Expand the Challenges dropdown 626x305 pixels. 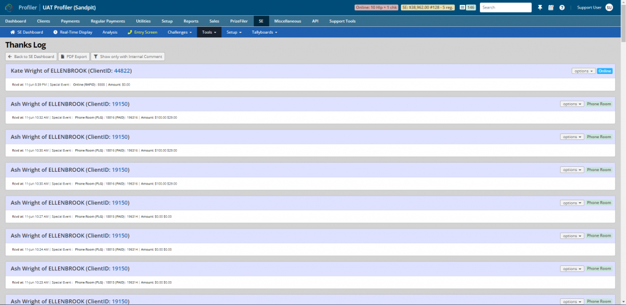(x=180, y=32)
